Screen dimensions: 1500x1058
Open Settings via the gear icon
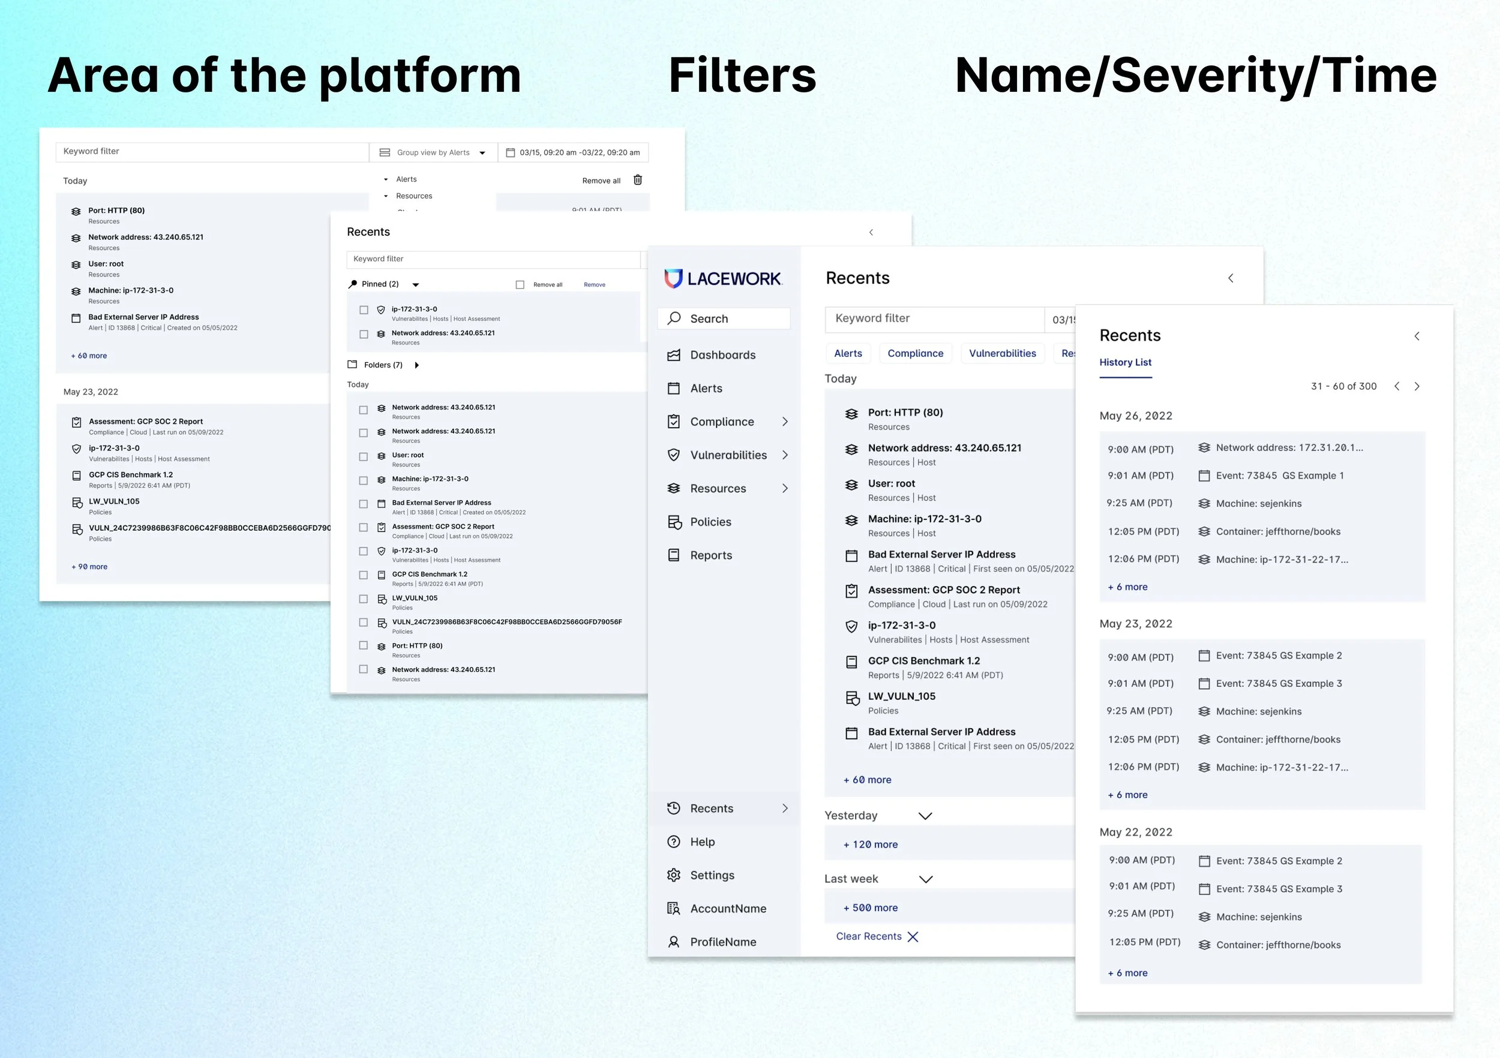point(674,875)
